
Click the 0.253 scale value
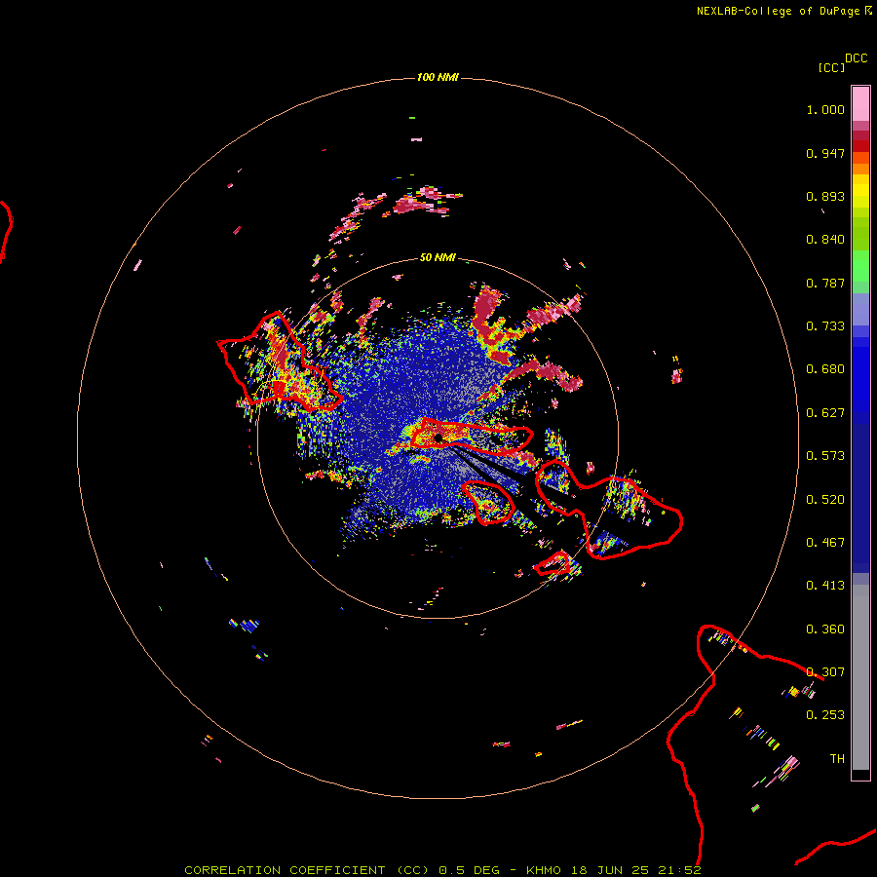[x=825, y=715]
